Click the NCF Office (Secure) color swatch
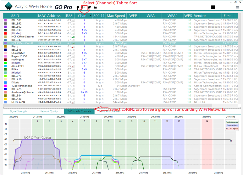The height and width of the screenshot is (175, 243). [5, 37]
